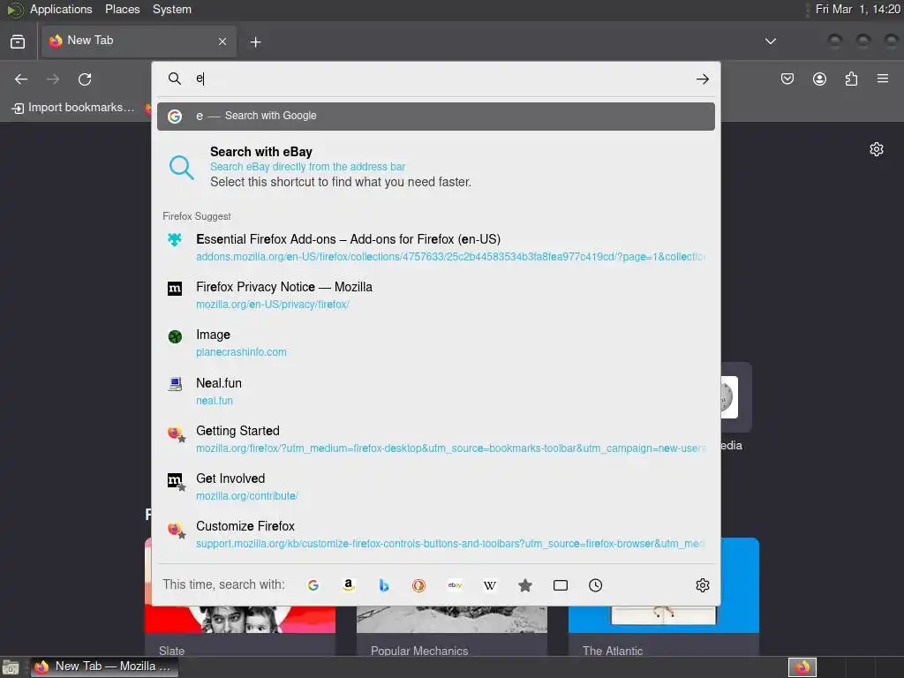Click the clock Fri Mar 1, 14:20
The height and width of the screenshot is (678, 904).
pyautogui.click(x=857, y=9)
